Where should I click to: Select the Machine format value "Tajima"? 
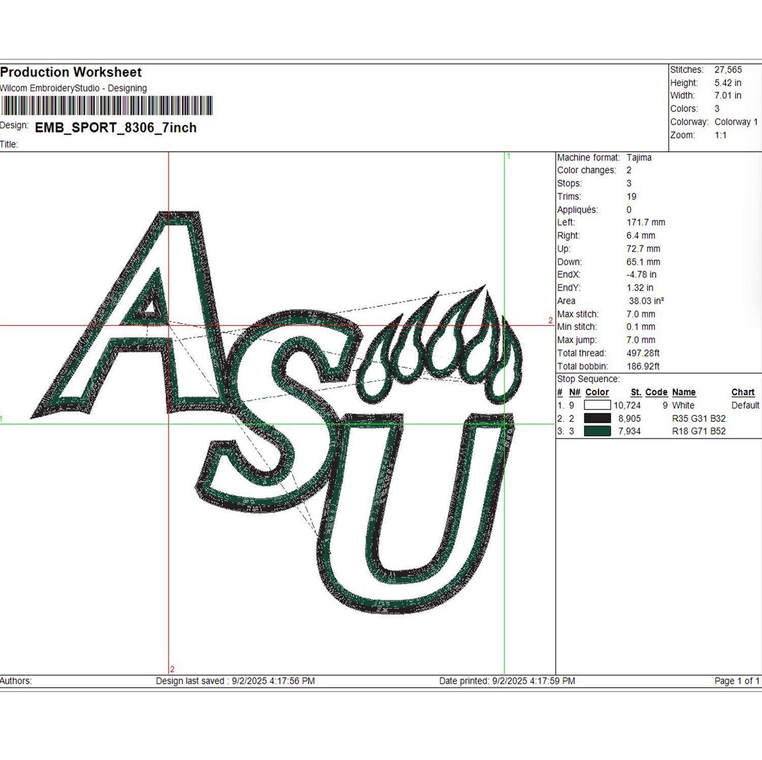point(639,158)
